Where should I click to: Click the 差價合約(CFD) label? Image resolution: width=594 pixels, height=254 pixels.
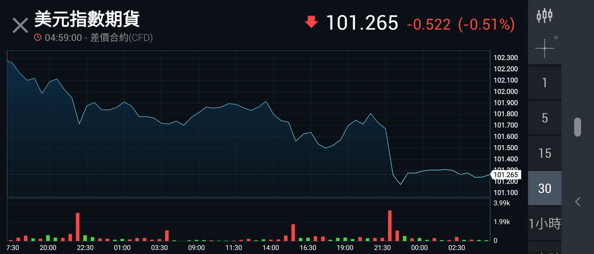121,38
